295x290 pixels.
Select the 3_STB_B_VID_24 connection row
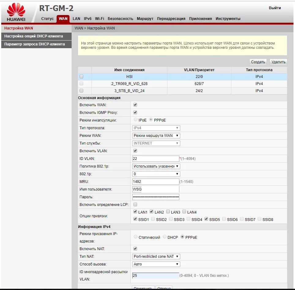click(x=182, y=91)
